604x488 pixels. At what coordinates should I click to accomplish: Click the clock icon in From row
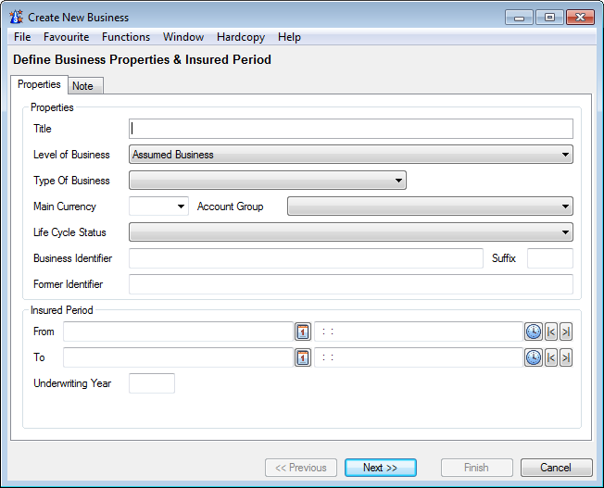pyautogui.click(x=534, y=332)
